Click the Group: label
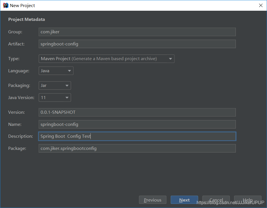Viewport: 267px width, 208px height. (15, 32)
